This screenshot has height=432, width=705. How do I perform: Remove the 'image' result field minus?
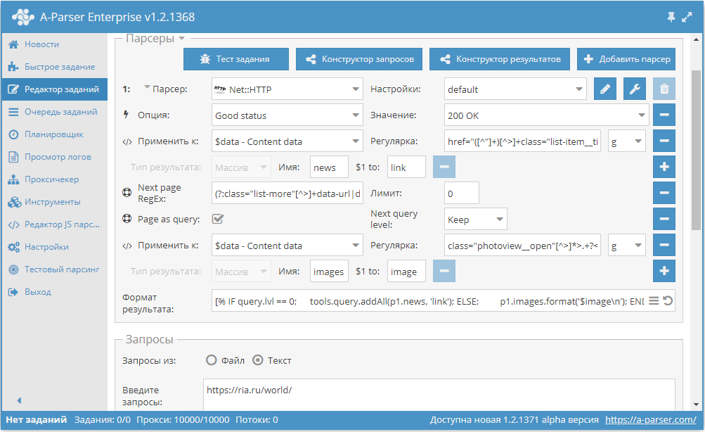coord(444,271)
